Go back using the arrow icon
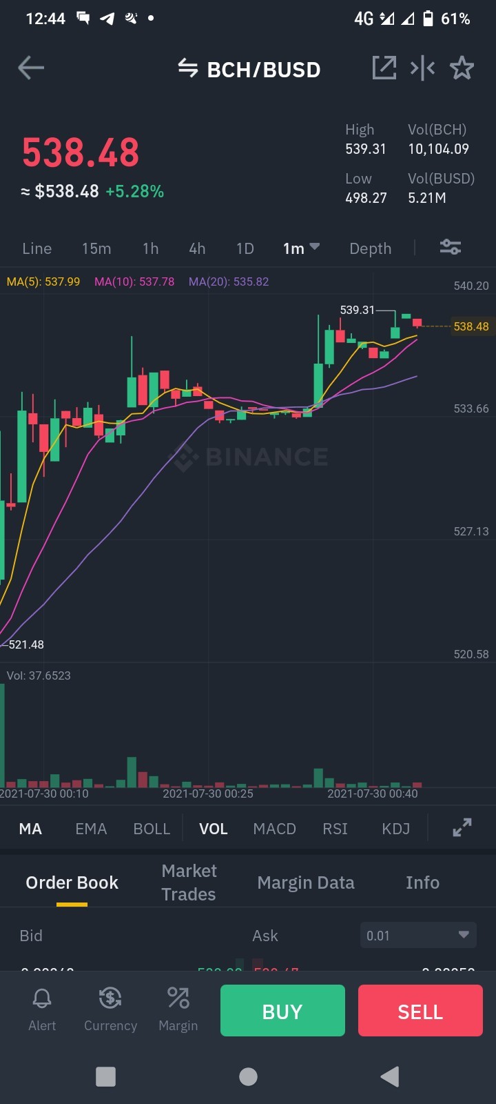The image size is (496, 1104). point(31,68)
